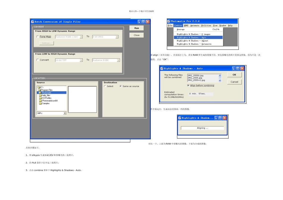Choose the Select destination radio button
Viewport: 283px width, 200px height.
click(x=105, y=86)
